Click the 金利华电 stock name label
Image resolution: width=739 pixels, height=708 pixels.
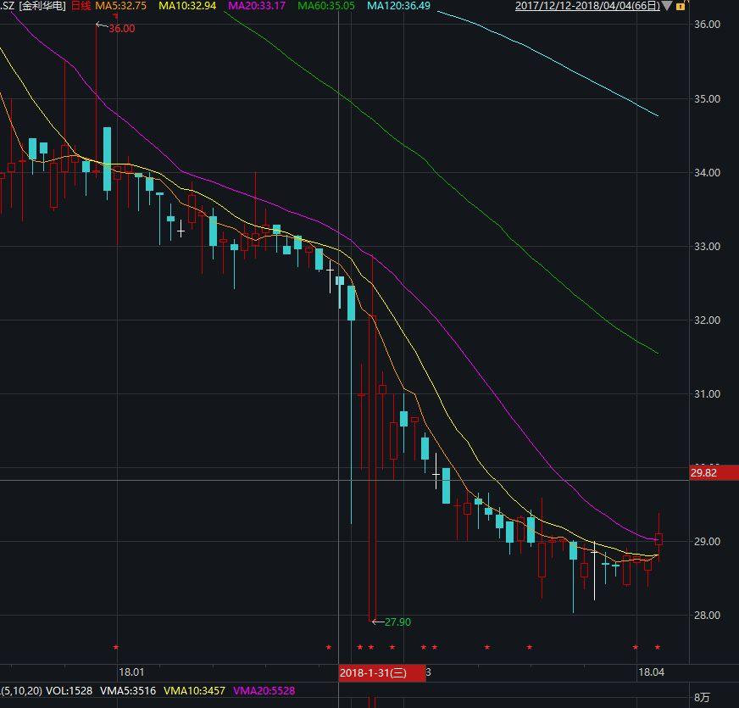(42, 6)
